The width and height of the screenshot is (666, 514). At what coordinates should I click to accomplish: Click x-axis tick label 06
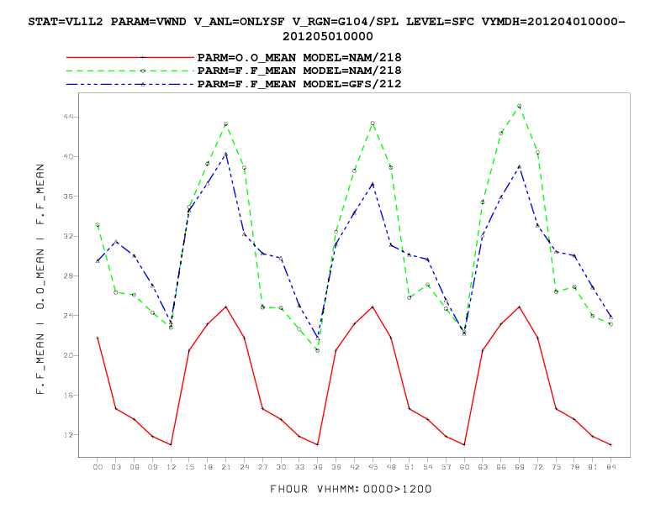(x=135, y=467)
